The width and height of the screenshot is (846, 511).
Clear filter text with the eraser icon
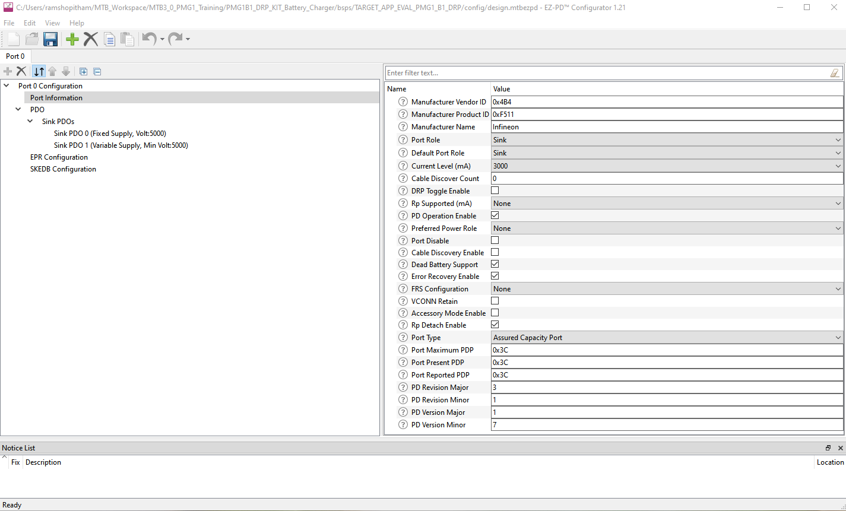tap(835, 73)
